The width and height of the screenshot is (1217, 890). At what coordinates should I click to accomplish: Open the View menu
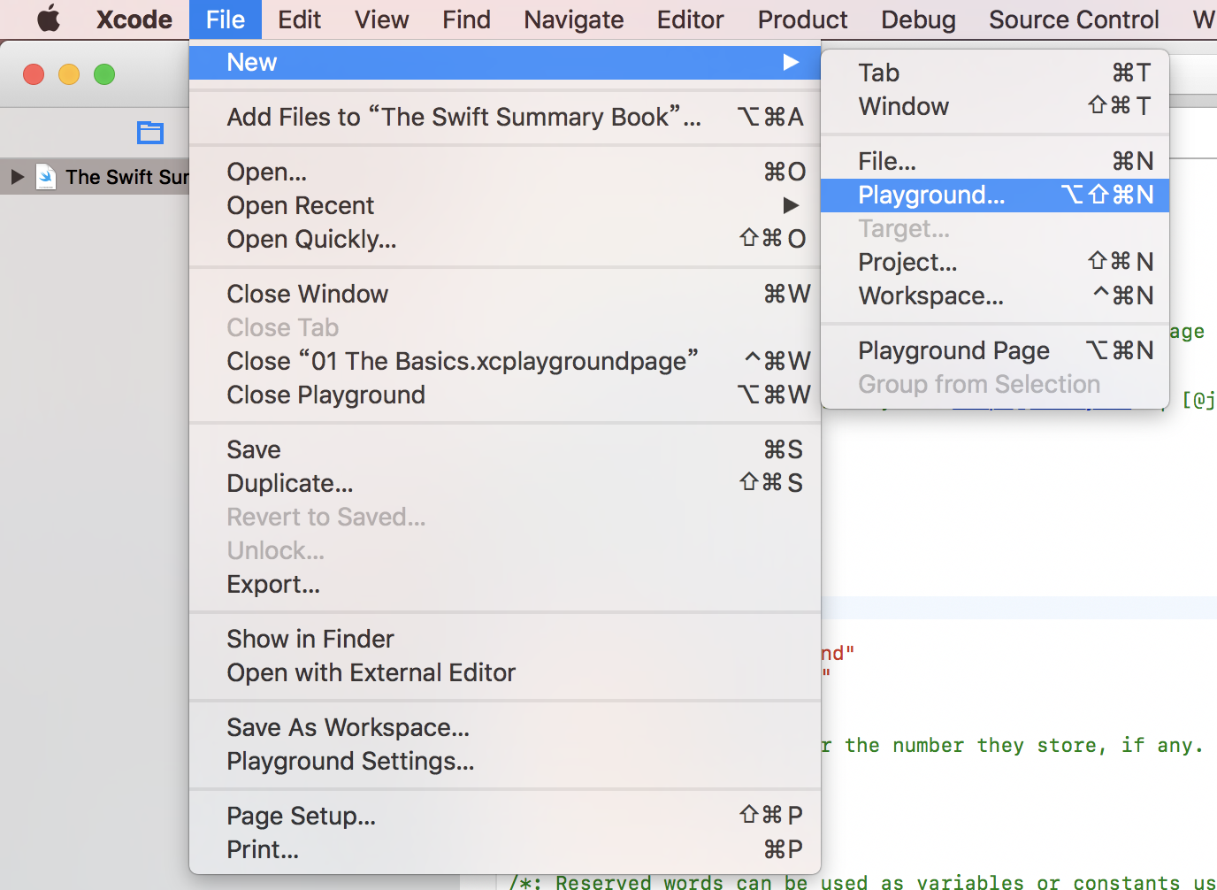point(381,19)
